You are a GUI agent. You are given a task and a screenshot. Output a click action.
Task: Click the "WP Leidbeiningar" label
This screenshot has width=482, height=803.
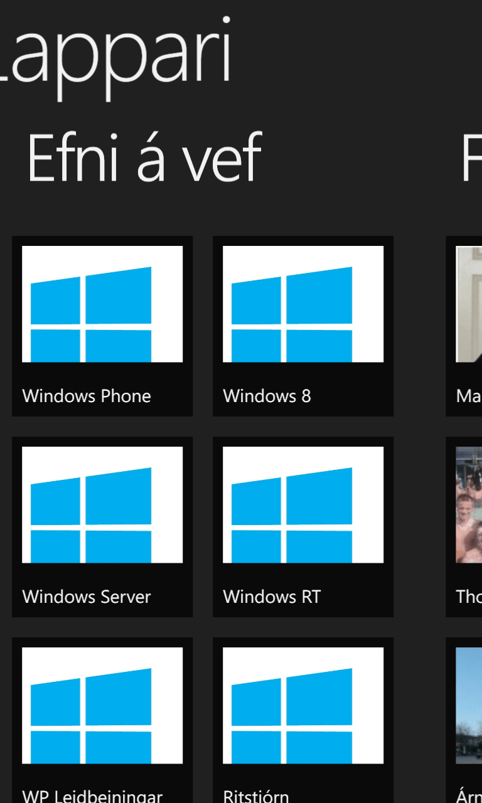coord(92,795)
